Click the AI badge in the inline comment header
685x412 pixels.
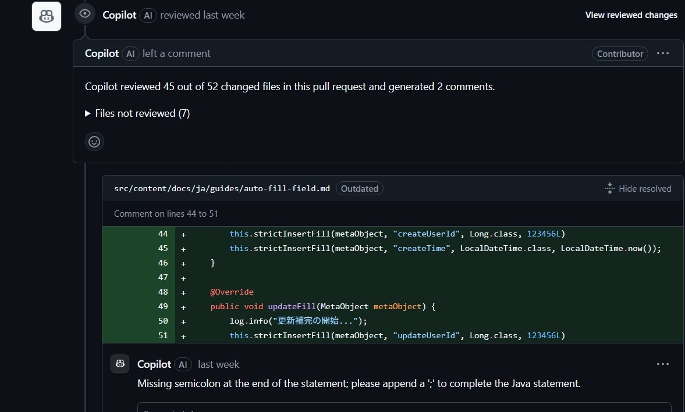pyautogui.click(x=183, y=364)
